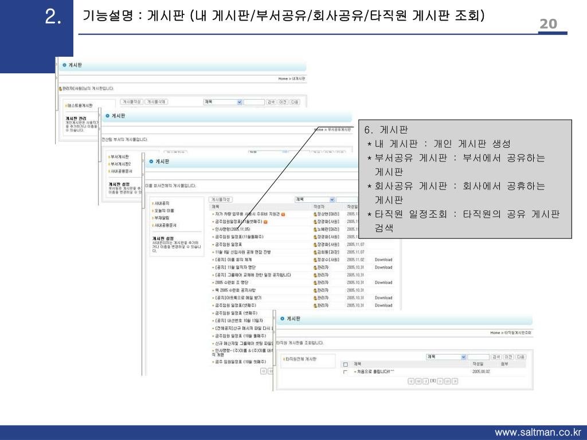Click 이전 button in the 내게시판 window

coord(283,102)
